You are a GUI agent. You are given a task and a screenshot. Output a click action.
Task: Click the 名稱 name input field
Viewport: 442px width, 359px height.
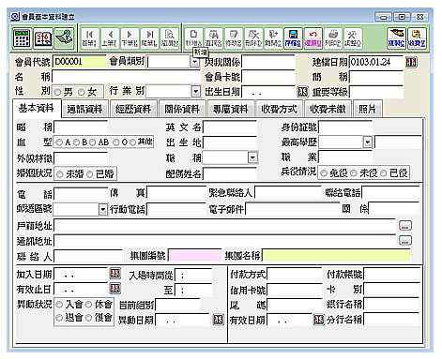click(x=127, y=77)
